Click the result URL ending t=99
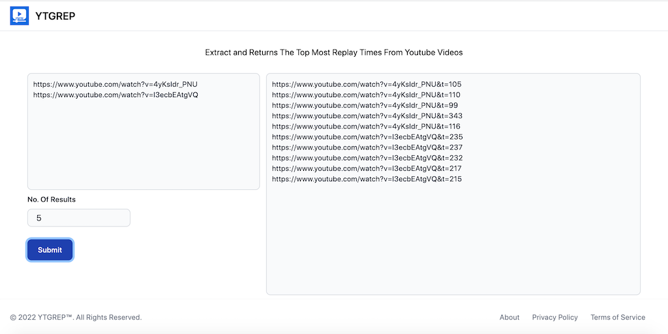This screenshot has height=334, width=668. [365, 105]
